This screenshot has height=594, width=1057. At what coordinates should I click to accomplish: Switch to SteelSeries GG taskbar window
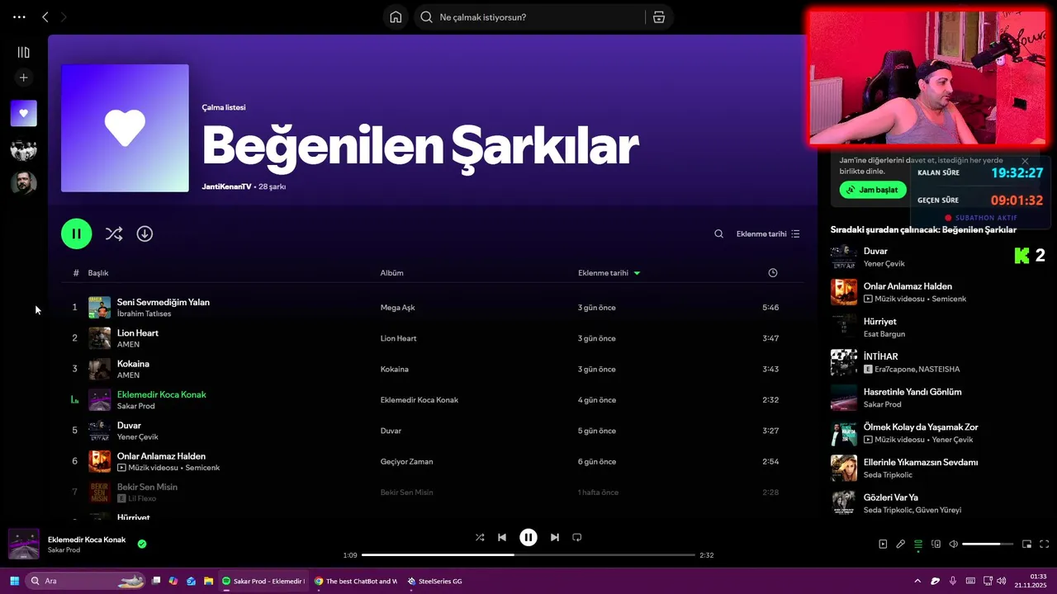point(435,581)
